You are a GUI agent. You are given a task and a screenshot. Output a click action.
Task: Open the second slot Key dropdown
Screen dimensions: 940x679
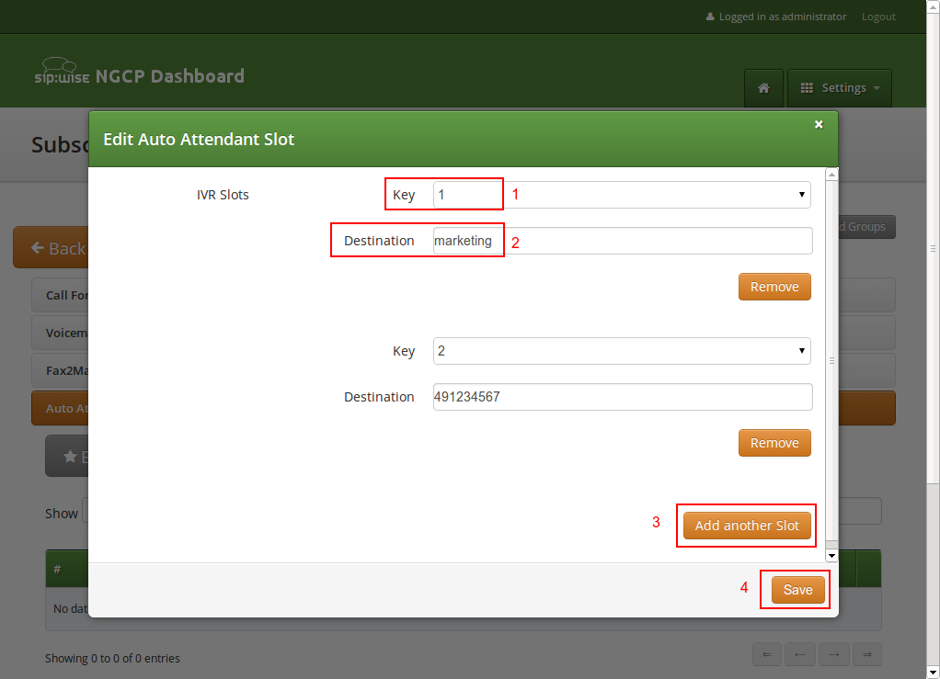coord(622,351)
